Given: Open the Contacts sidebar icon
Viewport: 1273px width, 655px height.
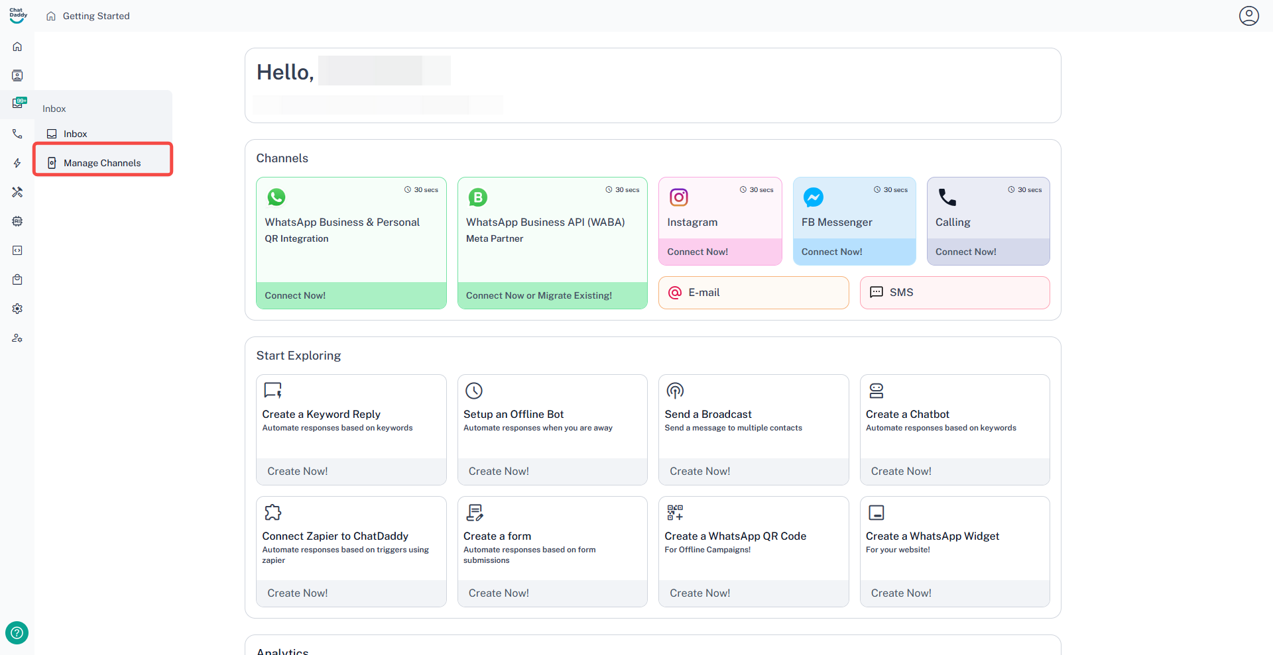Looking at the screenshot, I should point(17,76).
